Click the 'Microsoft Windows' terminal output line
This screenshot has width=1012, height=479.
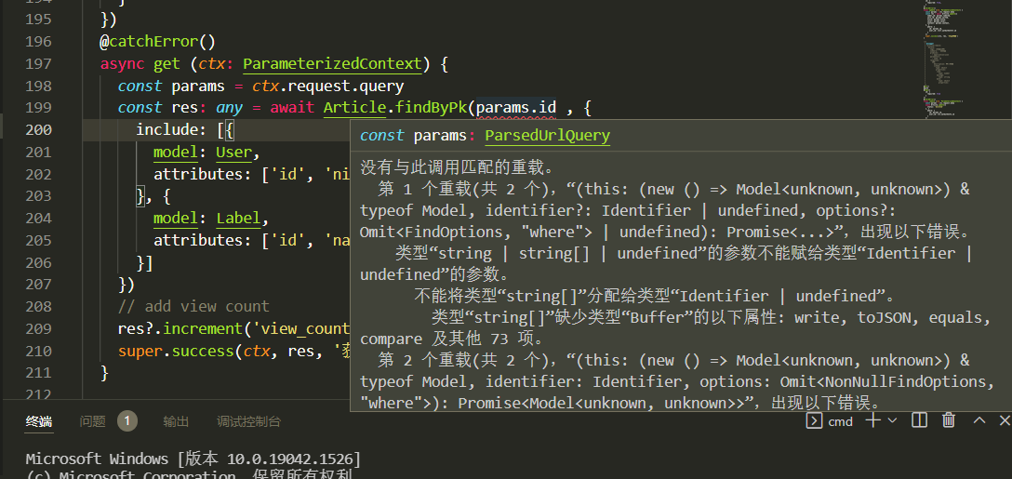pyautogui.click(x=193, y=459)
